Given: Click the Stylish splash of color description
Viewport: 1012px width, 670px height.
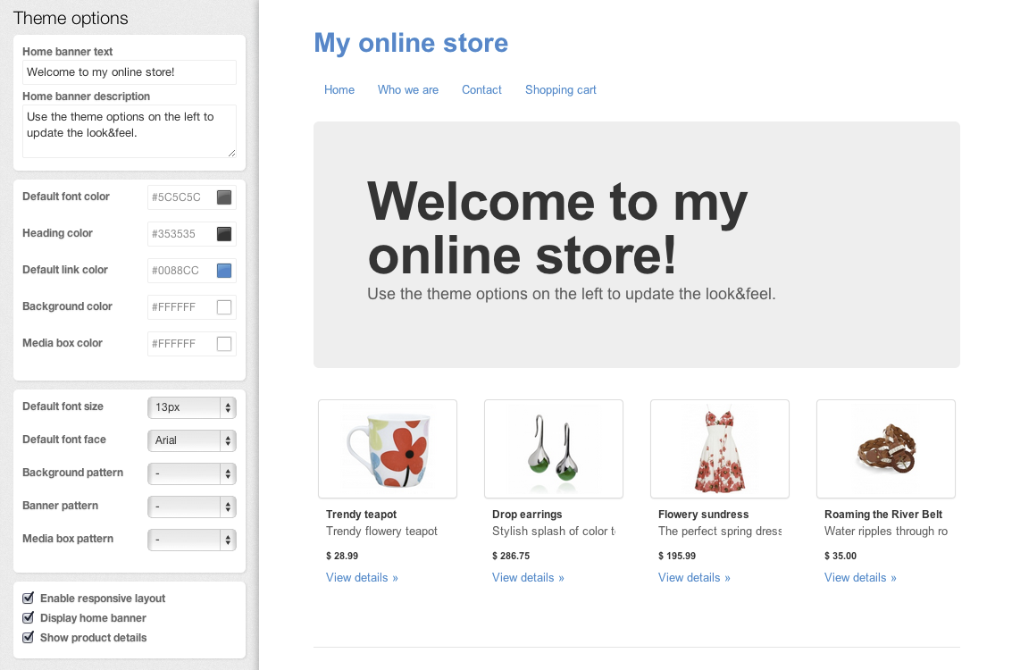Looking at the screenshot, I should click(554, 532).
